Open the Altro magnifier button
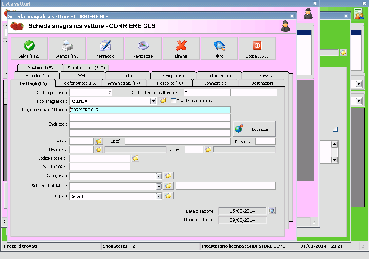Viewport: 369px width, 259px height. point(219,49)
